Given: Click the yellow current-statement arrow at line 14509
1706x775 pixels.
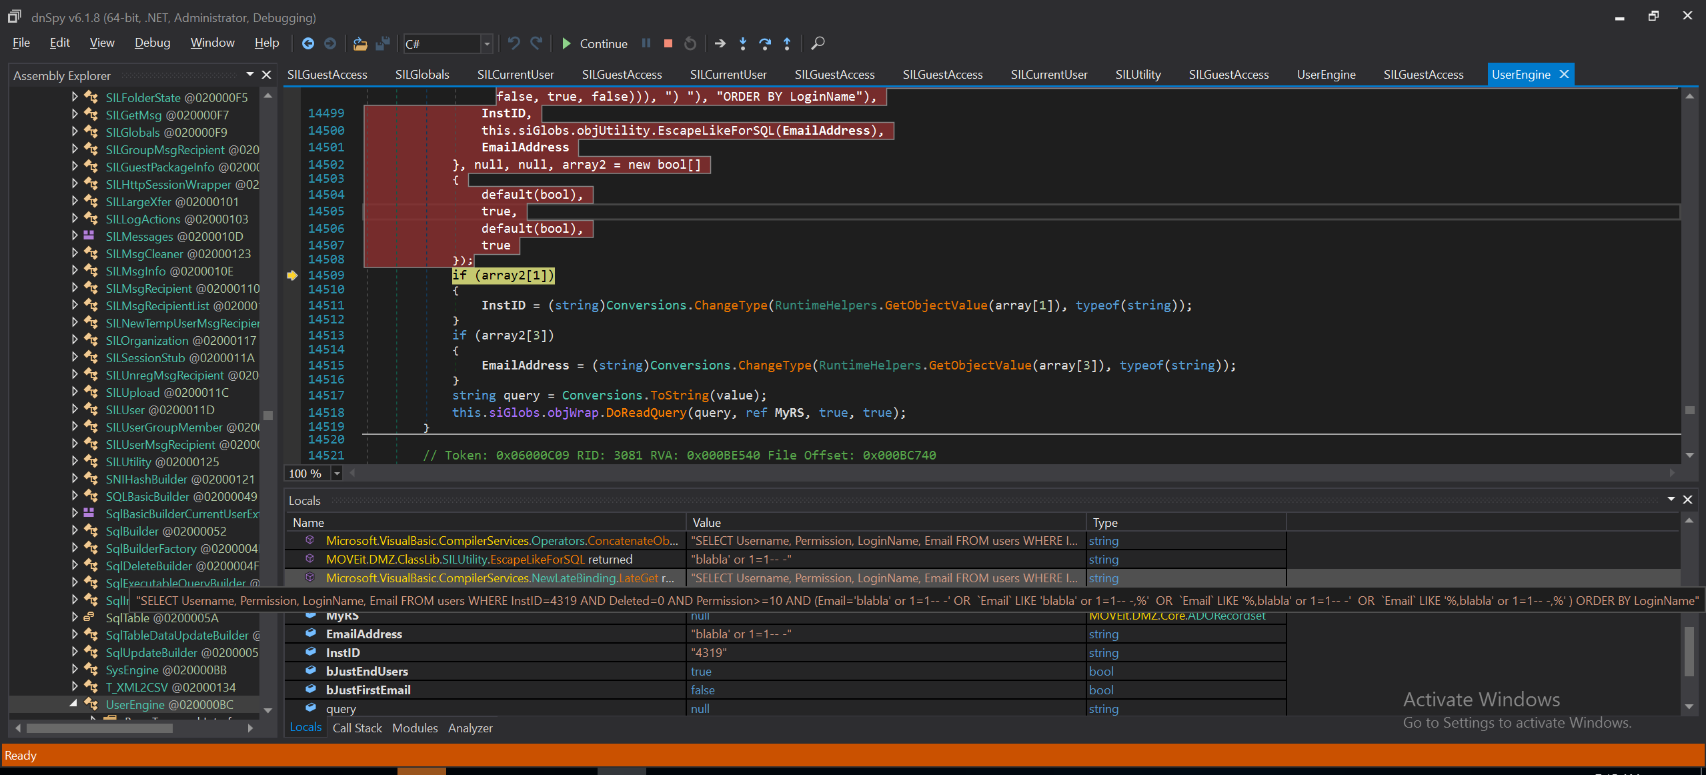Looking at the screenshot, I should pyautogui.click(x=292, y=275).
